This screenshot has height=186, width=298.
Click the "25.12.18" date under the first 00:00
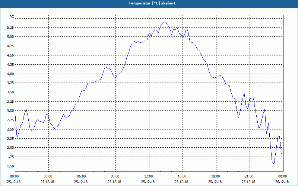tap(14, 182)
